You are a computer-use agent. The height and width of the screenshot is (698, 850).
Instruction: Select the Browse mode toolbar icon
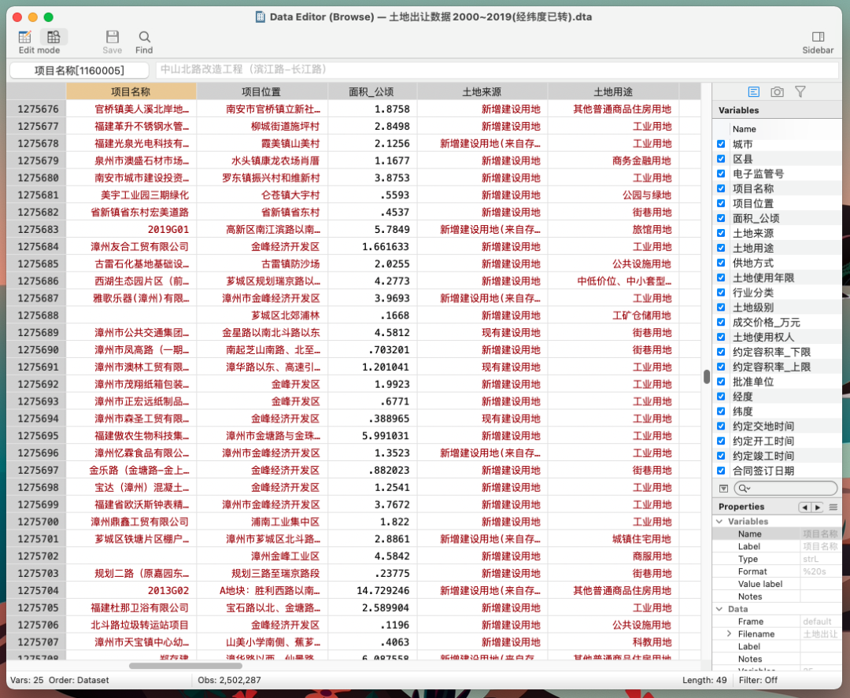[x=54, y=37]
